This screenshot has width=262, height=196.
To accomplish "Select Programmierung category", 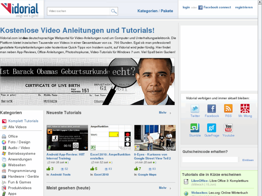I will click(22, 170).
